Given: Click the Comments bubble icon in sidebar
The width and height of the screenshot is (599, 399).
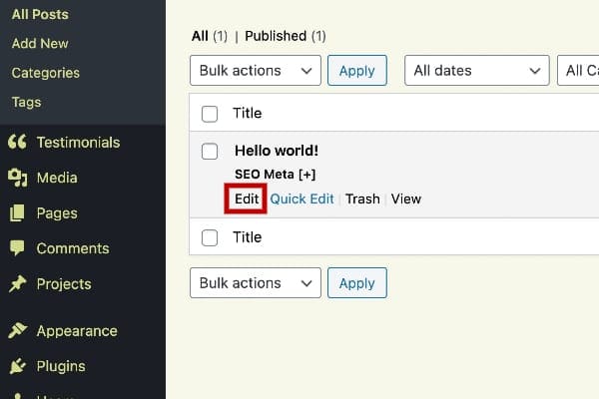Looking at the screenshot, I should pos(17,248).
